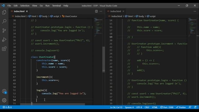This screenshot has height=112, width=199.
Task: Open the Help menu
Action: point(66,6)
